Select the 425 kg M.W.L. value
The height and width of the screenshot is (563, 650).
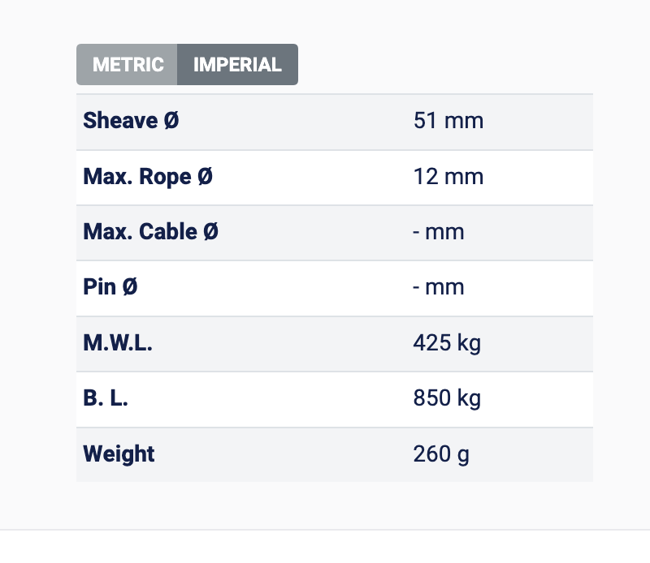[x=447, y=343]
